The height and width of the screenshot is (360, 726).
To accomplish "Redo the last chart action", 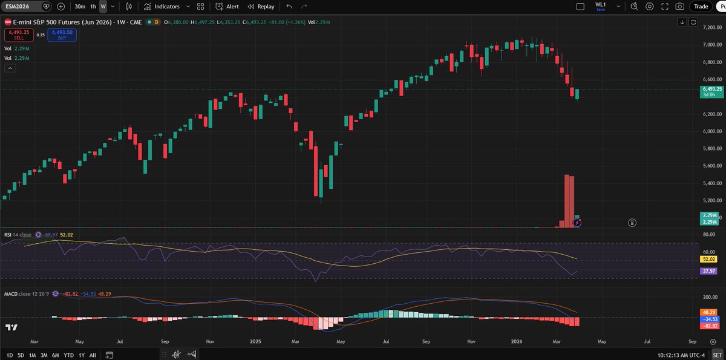I will tap(304, 6).
